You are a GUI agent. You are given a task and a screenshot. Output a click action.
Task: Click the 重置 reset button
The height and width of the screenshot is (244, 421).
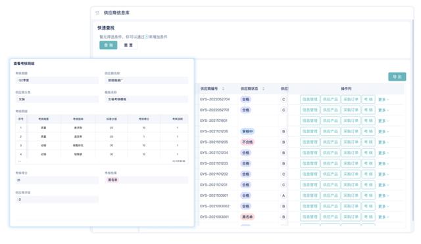(128, 45)
